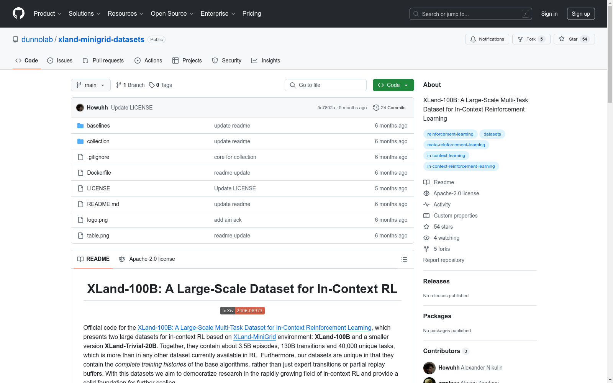This screenshot has height=383, width=613.
Task: Switch to the Security tab
Action: point(227,61)
